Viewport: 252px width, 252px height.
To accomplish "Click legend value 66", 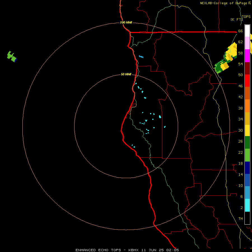I will pyautogui.click(x=241, y=31).
